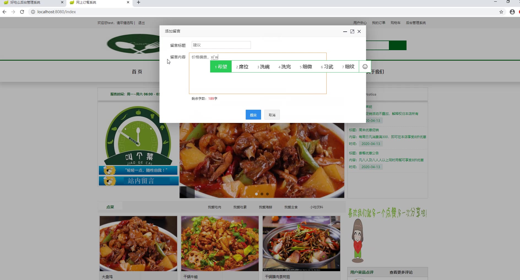Open the IME emoji smiley panel
This screenshot has width=520, height=280.
tap(365, 67)
